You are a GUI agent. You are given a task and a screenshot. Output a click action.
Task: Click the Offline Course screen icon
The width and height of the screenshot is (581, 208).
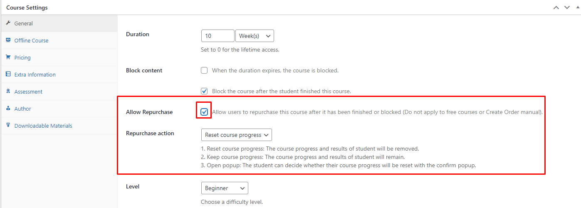(x=8, y=40)
